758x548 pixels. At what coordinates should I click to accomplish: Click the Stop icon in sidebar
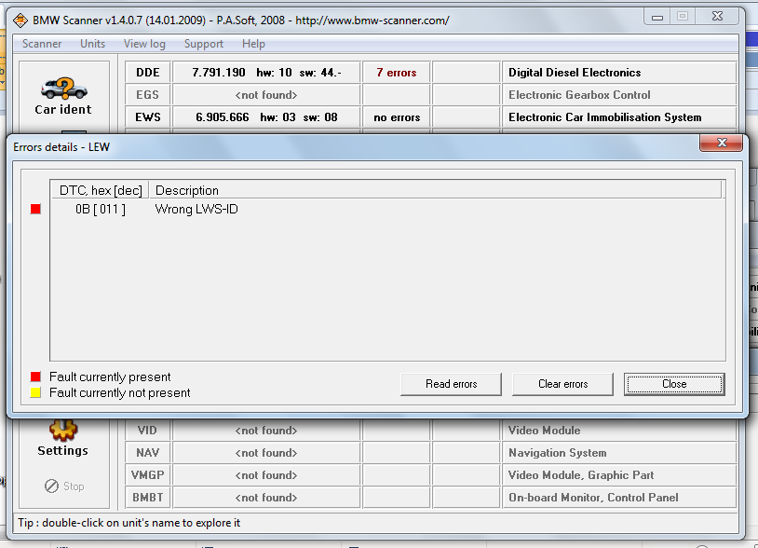coord(51,486)
